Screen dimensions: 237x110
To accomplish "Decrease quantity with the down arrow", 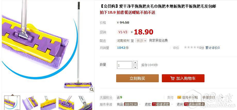I will 135,67.
